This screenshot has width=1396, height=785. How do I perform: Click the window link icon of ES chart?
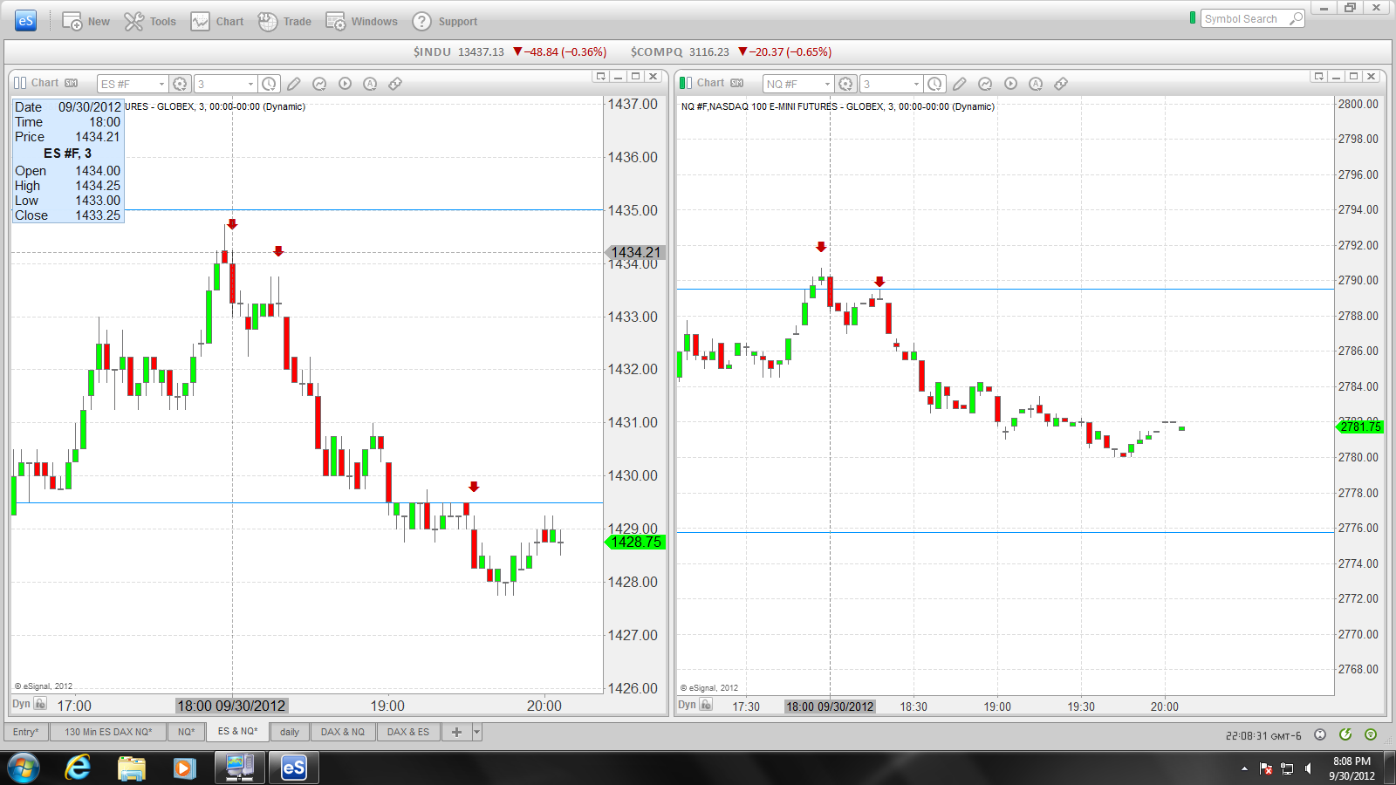point(20,83)
